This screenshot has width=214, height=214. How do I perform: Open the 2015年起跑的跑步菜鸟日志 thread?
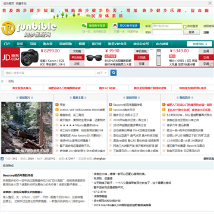click(x=130, y=125)
